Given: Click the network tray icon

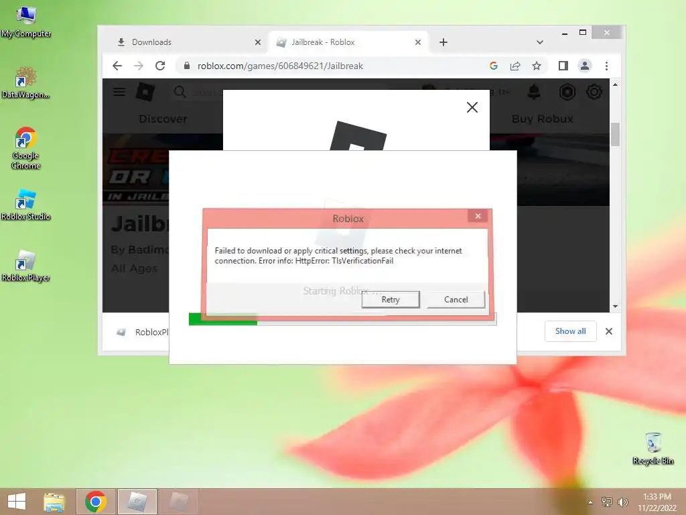Looking at the screenshot, I should click(607, 502).
